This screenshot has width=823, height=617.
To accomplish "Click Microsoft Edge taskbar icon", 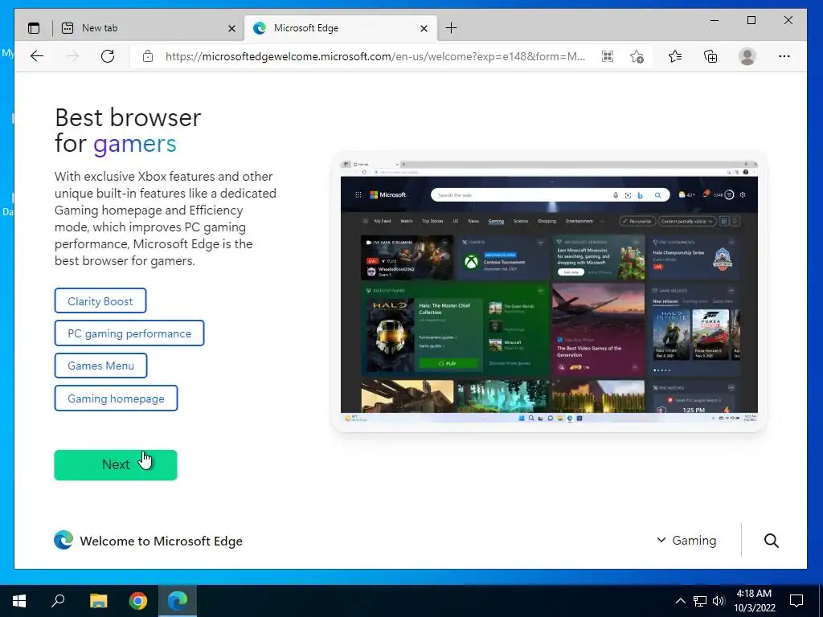I will coord(178,601).
